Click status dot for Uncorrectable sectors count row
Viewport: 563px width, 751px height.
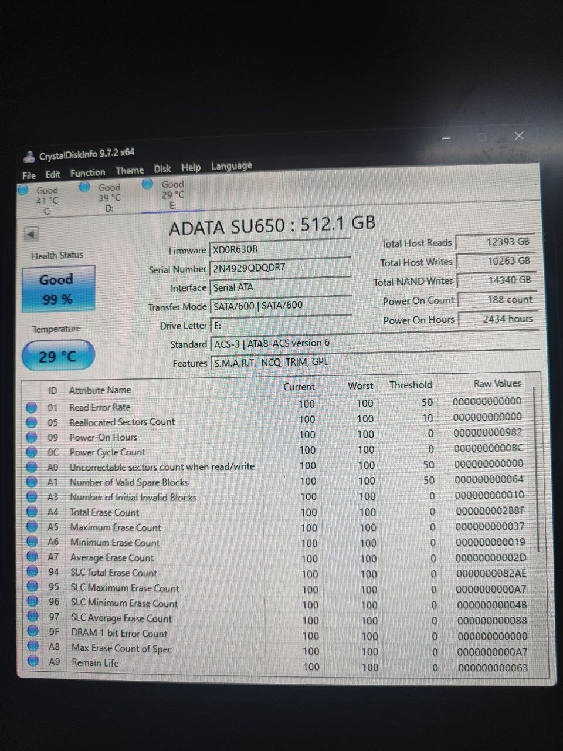pyautogui.click(x=32, y=468)
